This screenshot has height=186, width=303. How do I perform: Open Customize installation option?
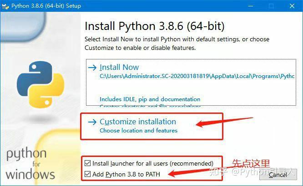pos(137,122)
